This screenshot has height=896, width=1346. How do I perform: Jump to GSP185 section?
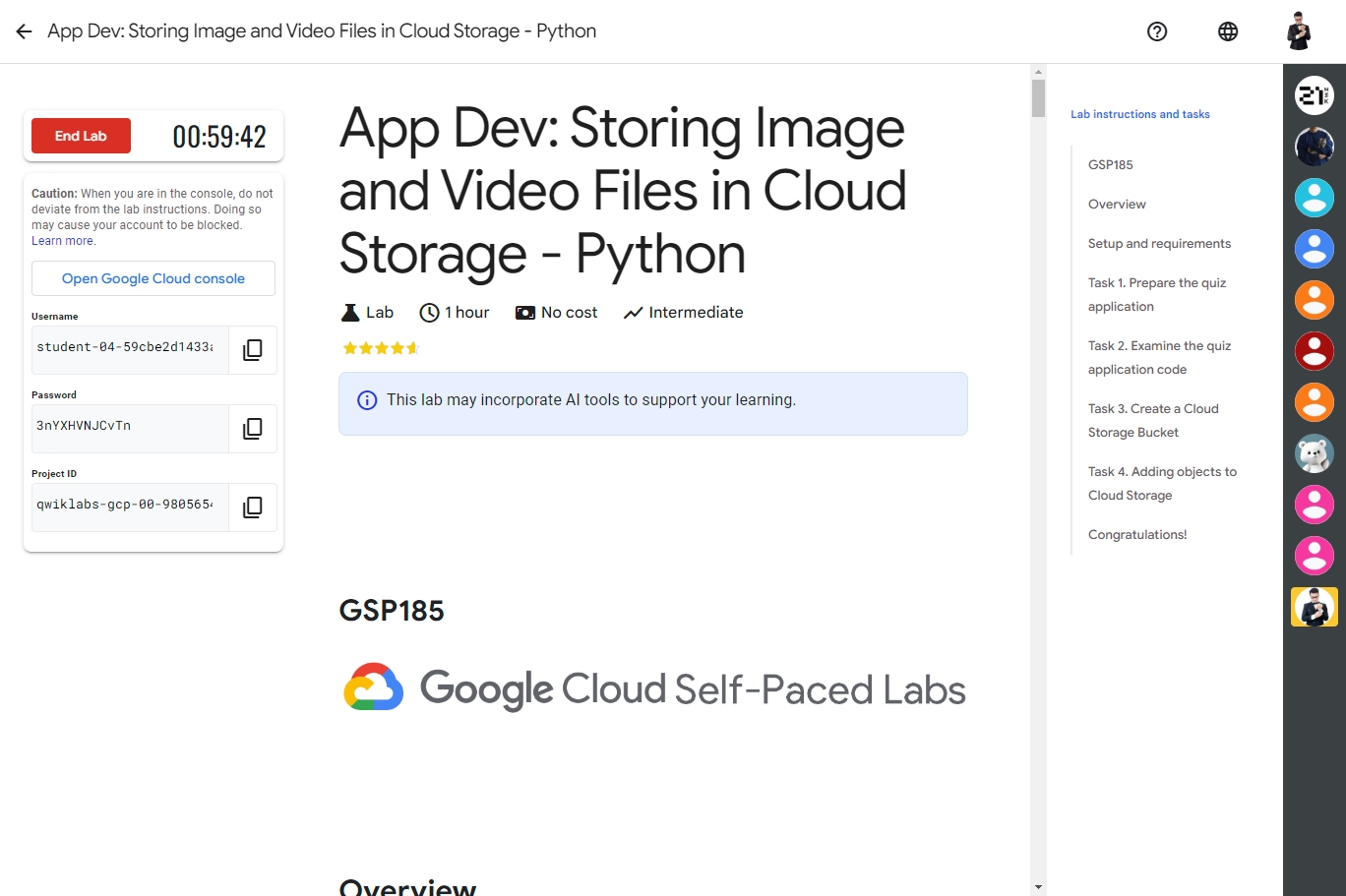click(x=1111, y=164)
